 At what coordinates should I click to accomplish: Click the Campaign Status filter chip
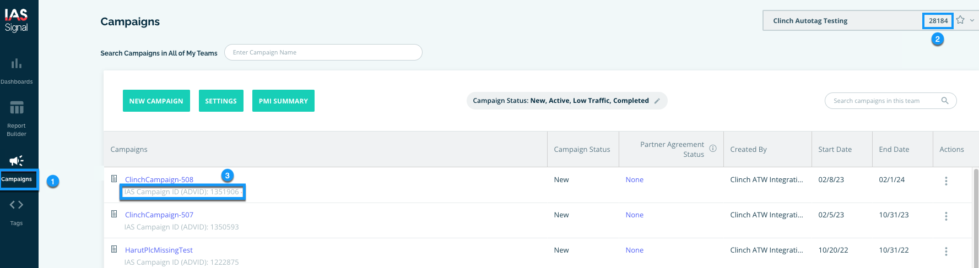point(567,101)
